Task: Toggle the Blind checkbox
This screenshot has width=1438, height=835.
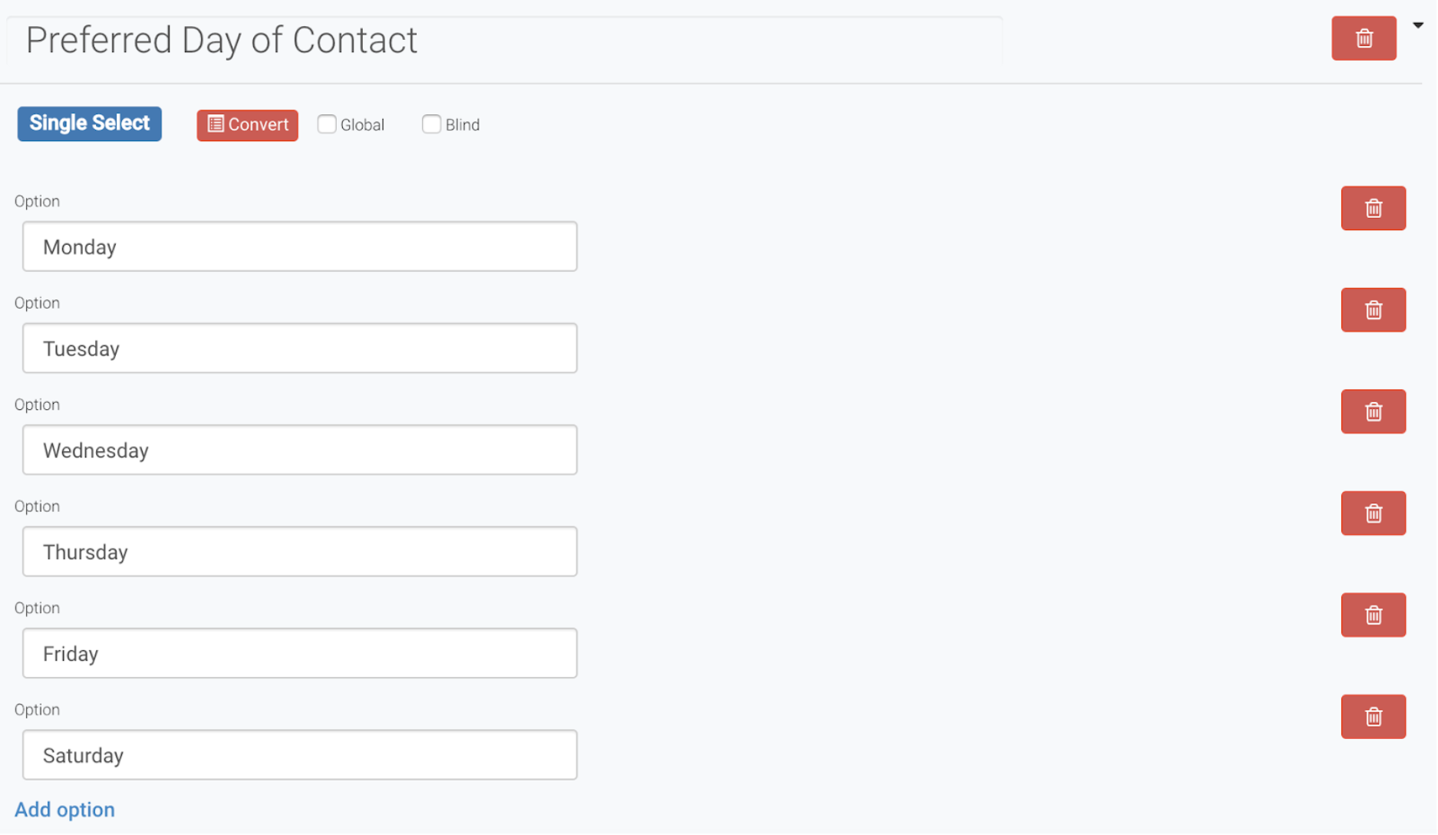Action: 431,124
